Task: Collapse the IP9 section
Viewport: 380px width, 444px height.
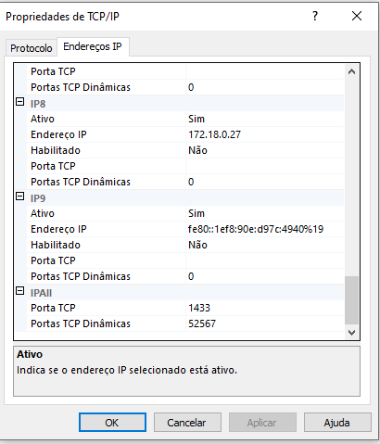Action: click(x=20, y=197)
